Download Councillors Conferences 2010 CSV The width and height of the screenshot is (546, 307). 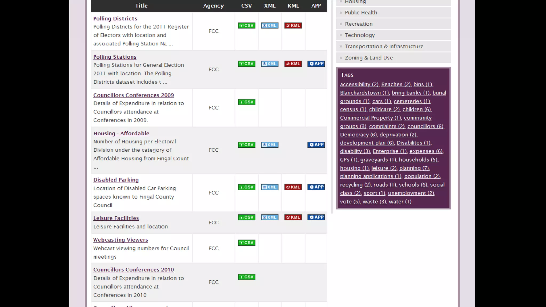tap(247, 277)
